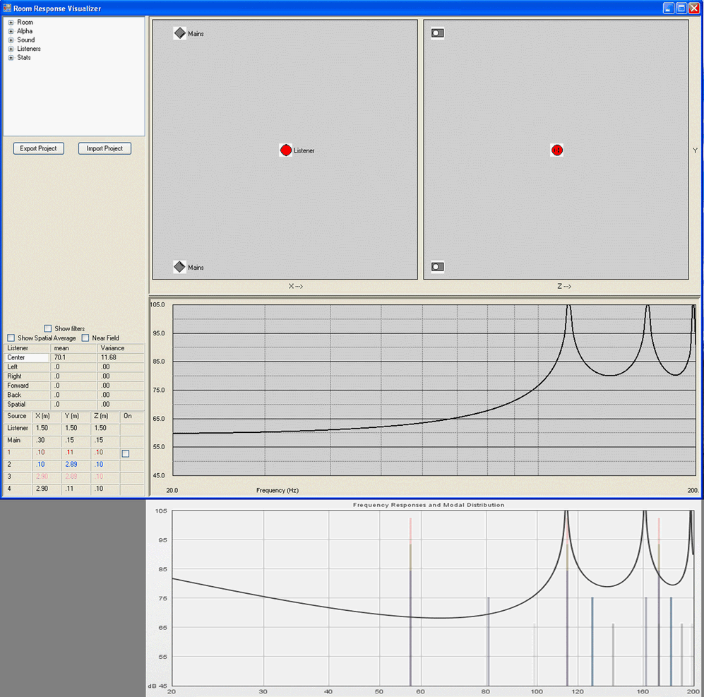Screen dimensions: 704x697
Task: Expand the Listeners tree node
Action: 11,49
